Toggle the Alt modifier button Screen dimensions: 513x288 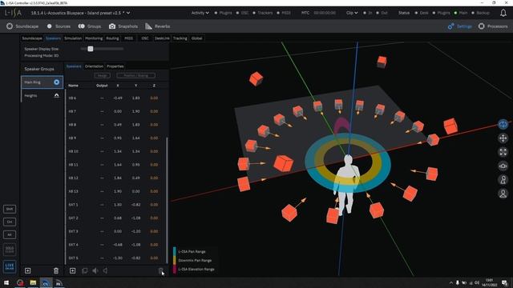coord(10,234)
